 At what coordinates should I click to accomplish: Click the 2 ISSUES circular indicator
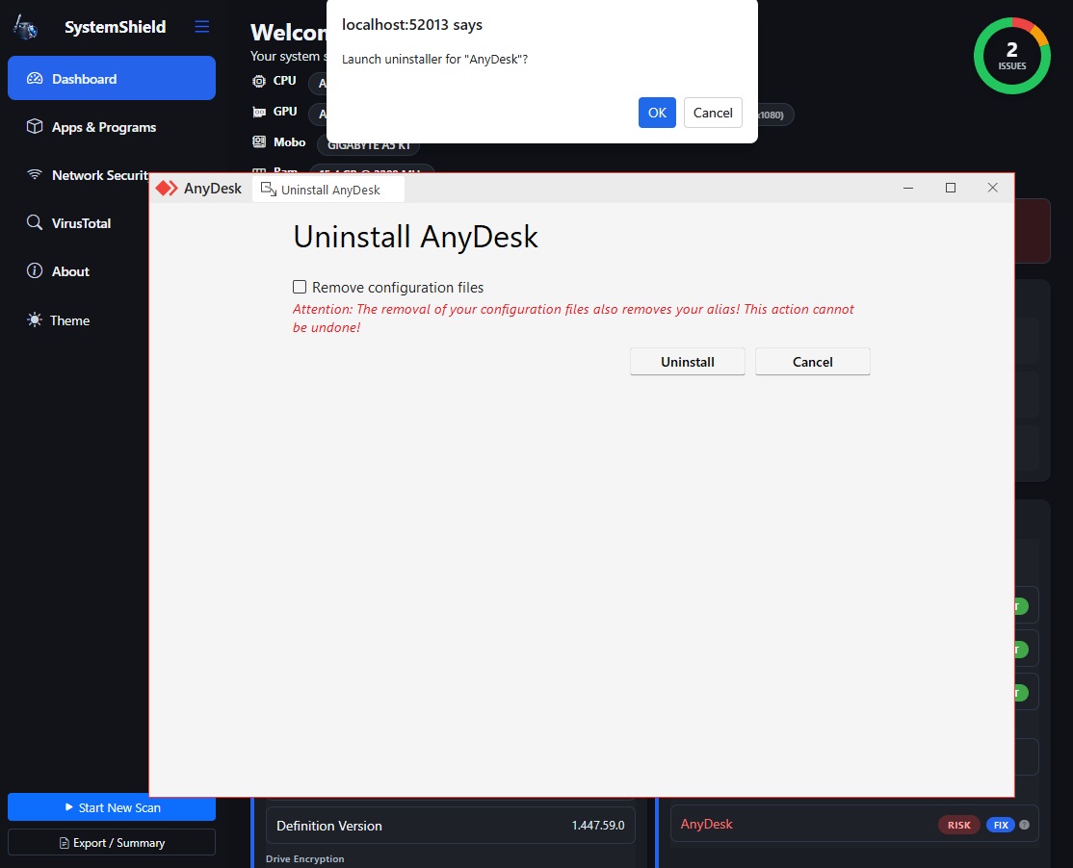(x=1011, y=56)
